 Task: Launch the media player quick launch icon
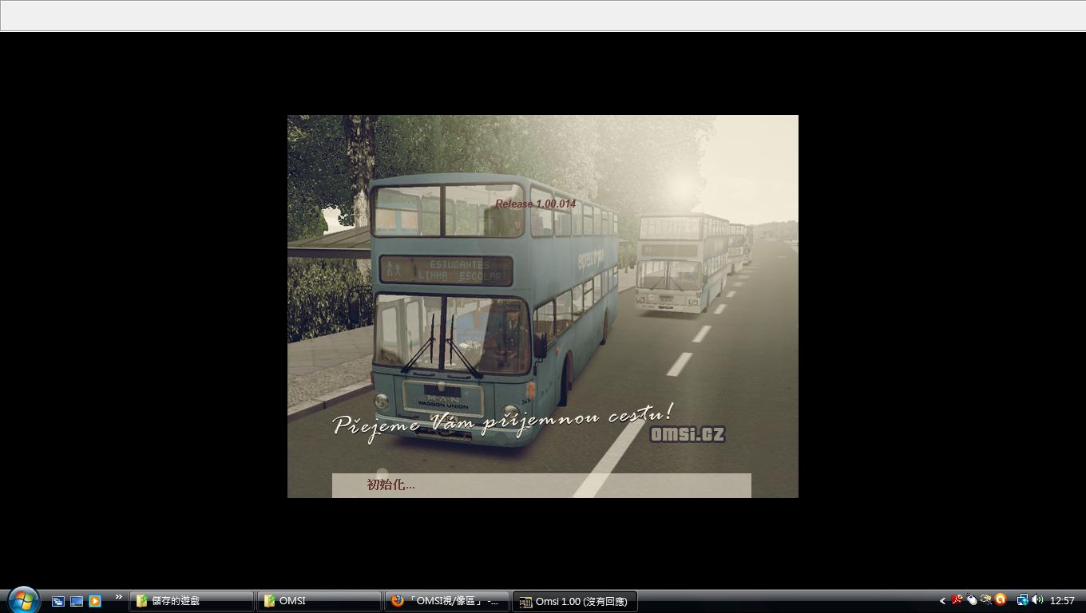pyautogui.click(x=95, y=601)
